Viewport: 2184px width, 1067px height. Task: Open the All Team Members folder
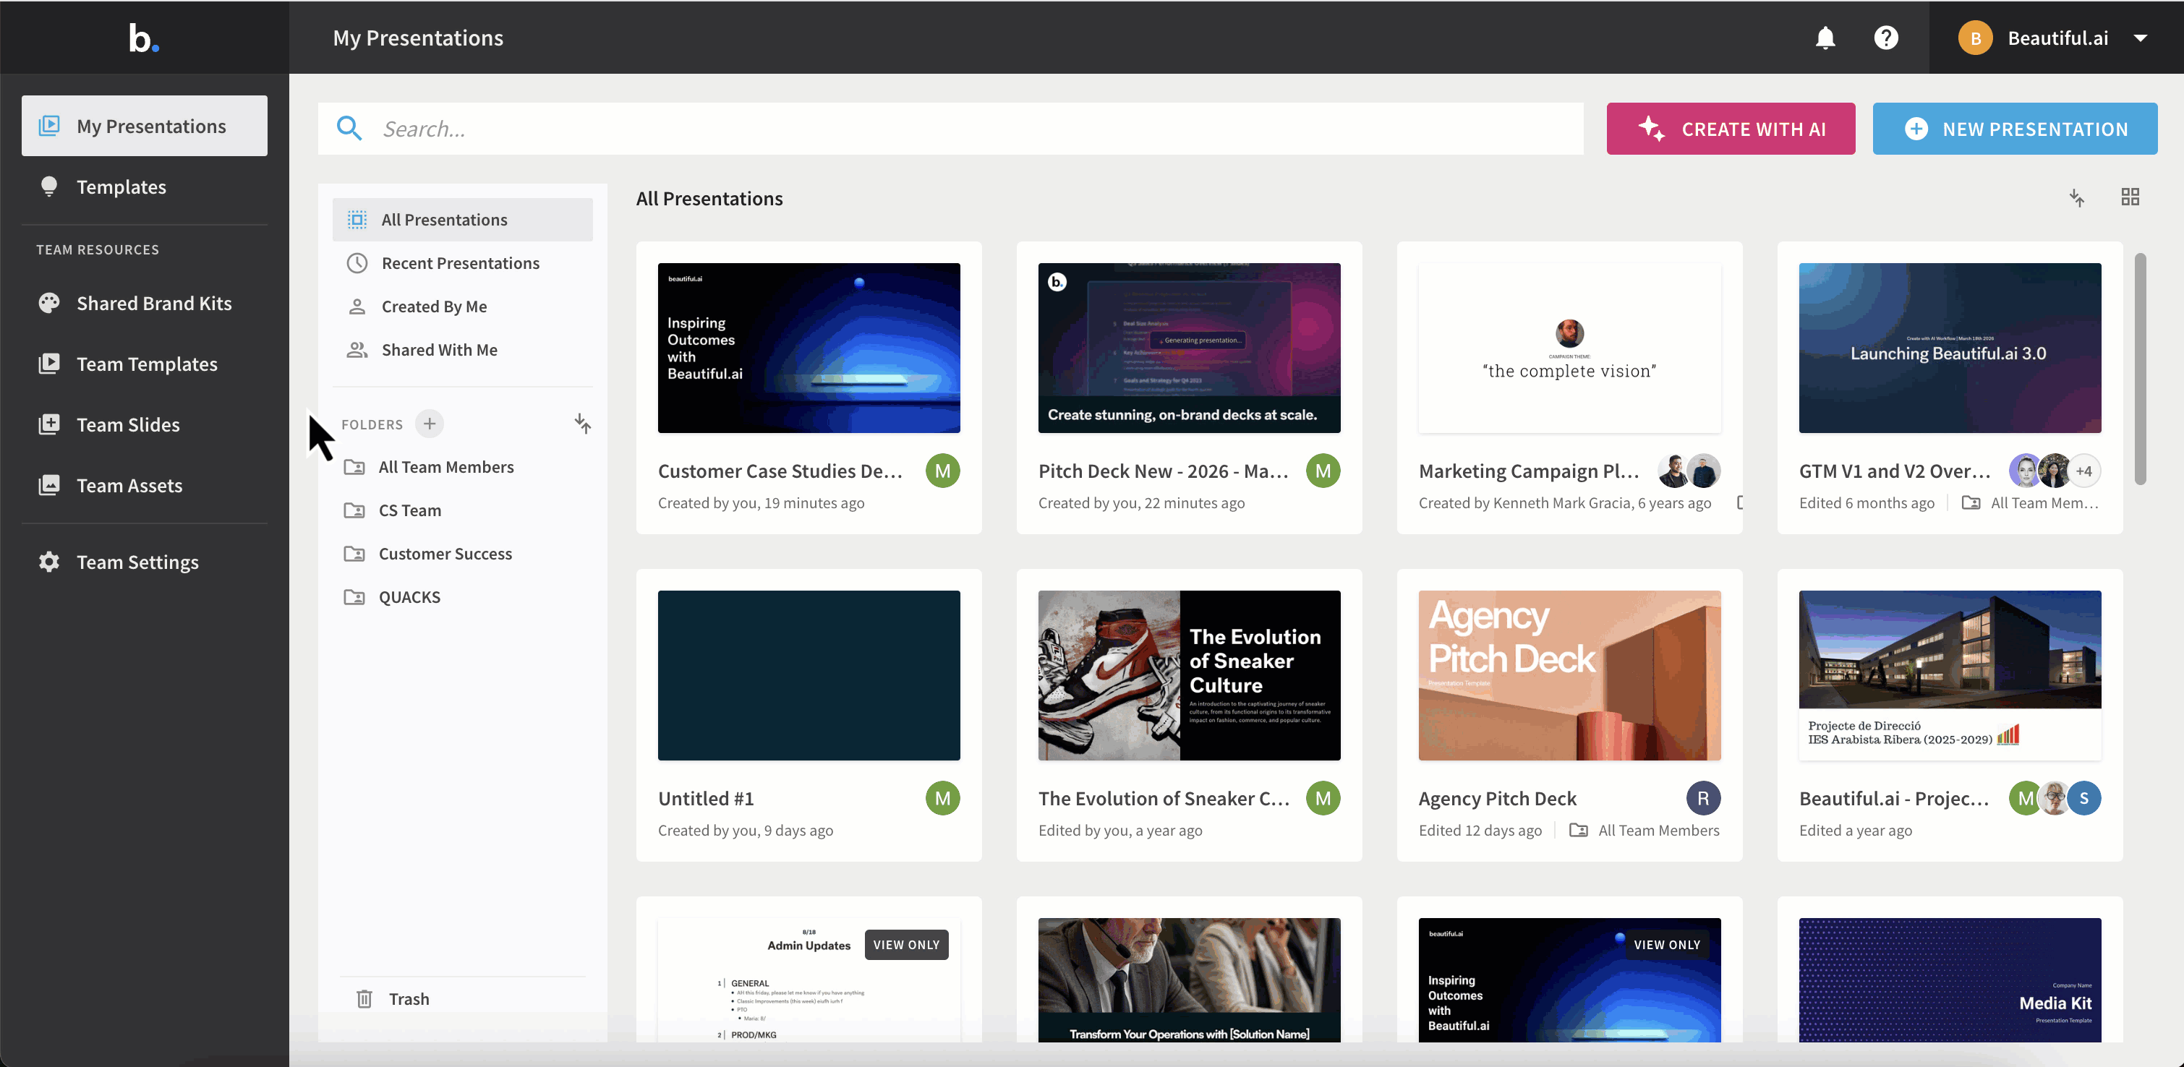click(x=462, y=468)
